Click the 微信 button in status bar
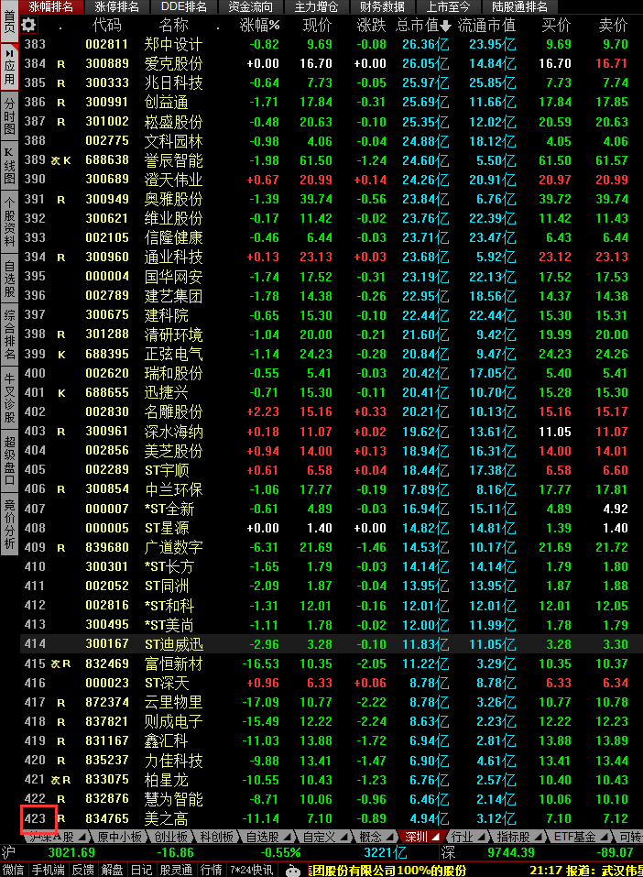Viewport: 643px width, 877px height. click(14, 871)
